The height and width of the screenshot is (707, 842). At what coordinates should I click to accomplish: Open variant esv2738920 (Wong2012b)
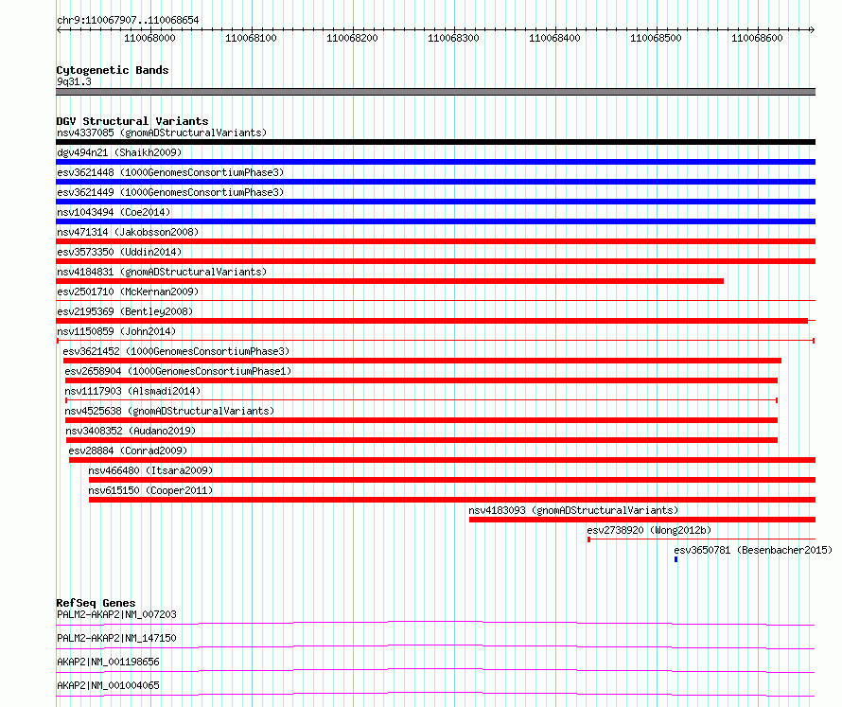(x=649, y=530)
